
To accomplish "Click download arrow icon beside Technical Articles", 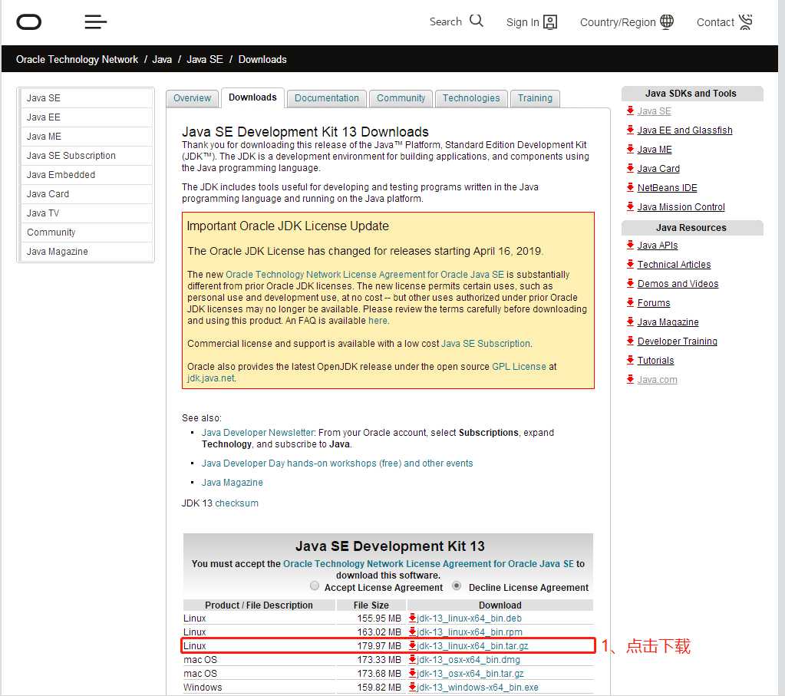I will click(x=630, y=265).
